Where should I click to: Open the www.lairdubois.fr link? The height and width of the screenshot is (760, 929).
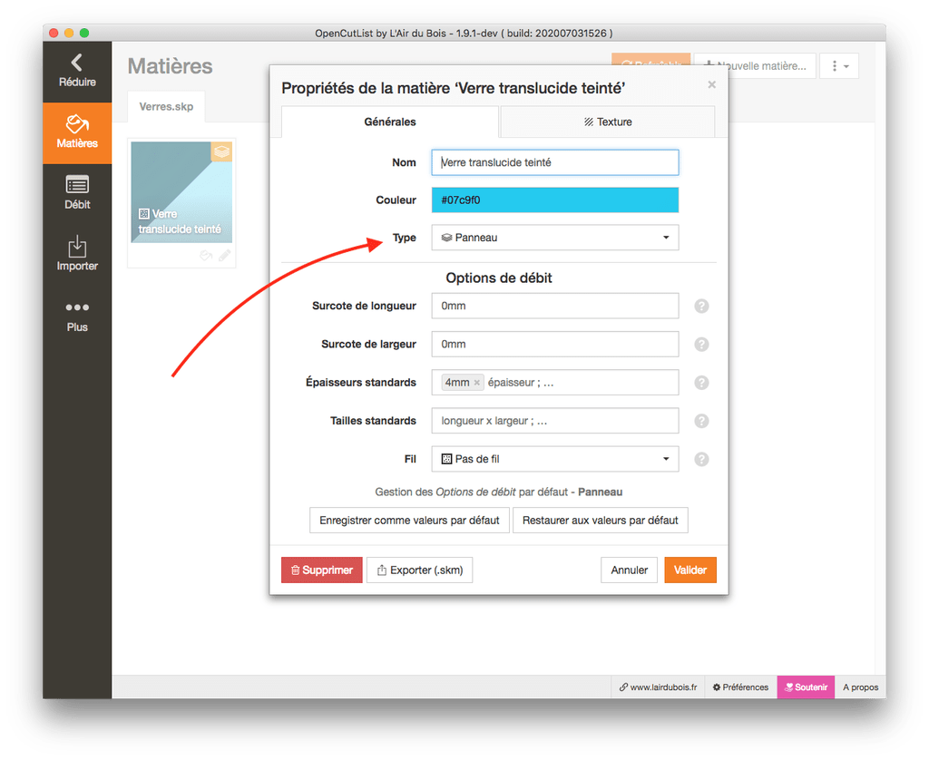point(659,687)
